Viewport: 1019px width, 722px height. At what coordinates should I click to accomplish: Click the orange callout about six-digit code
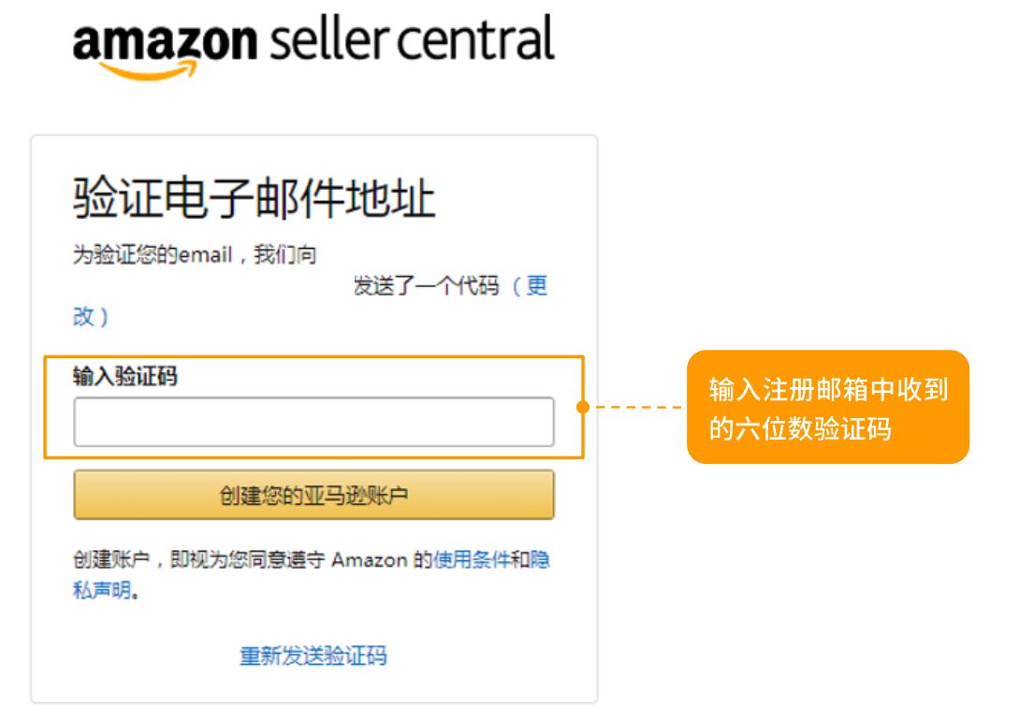click(x=827, y=407)
